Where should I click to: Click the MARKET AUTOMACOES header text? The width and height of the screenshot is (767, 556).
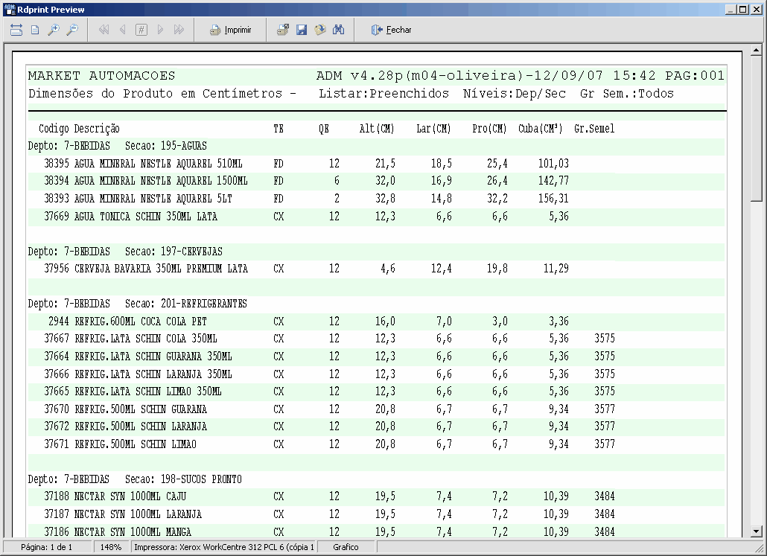(101, 76)
